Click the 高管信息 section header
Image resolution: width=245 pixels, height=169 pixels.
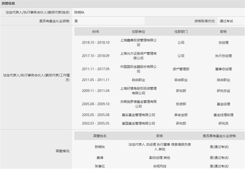pyautogui.click(x=10, y=4)
